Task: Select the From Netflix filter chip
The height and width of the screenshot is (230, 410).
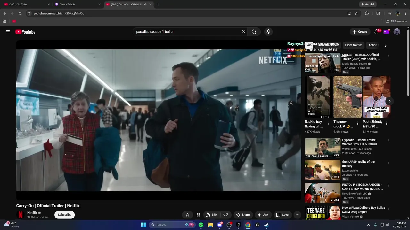Action: point(353,45)
